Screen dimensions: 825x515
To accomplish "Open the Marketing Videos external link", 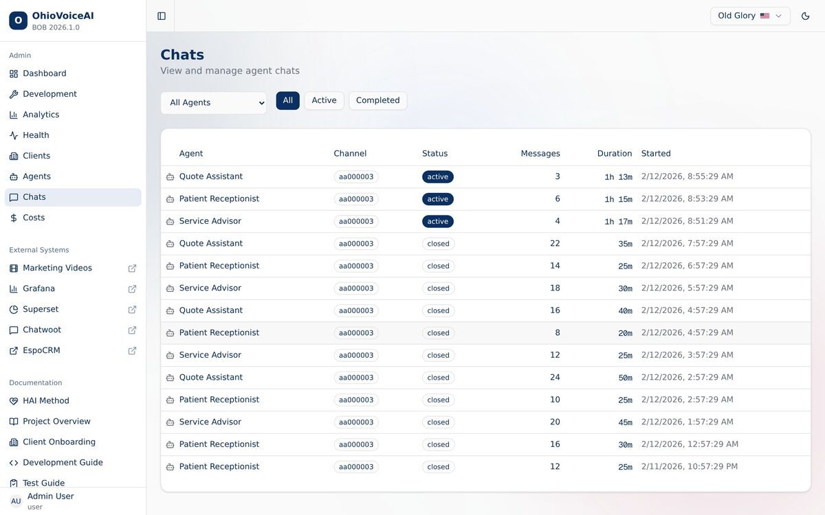I will click(57, 268).
